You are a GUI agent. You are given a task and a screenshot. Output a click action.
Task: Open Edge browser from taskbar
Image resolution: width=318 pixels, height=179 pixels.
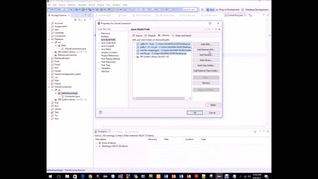pos(82,177)
